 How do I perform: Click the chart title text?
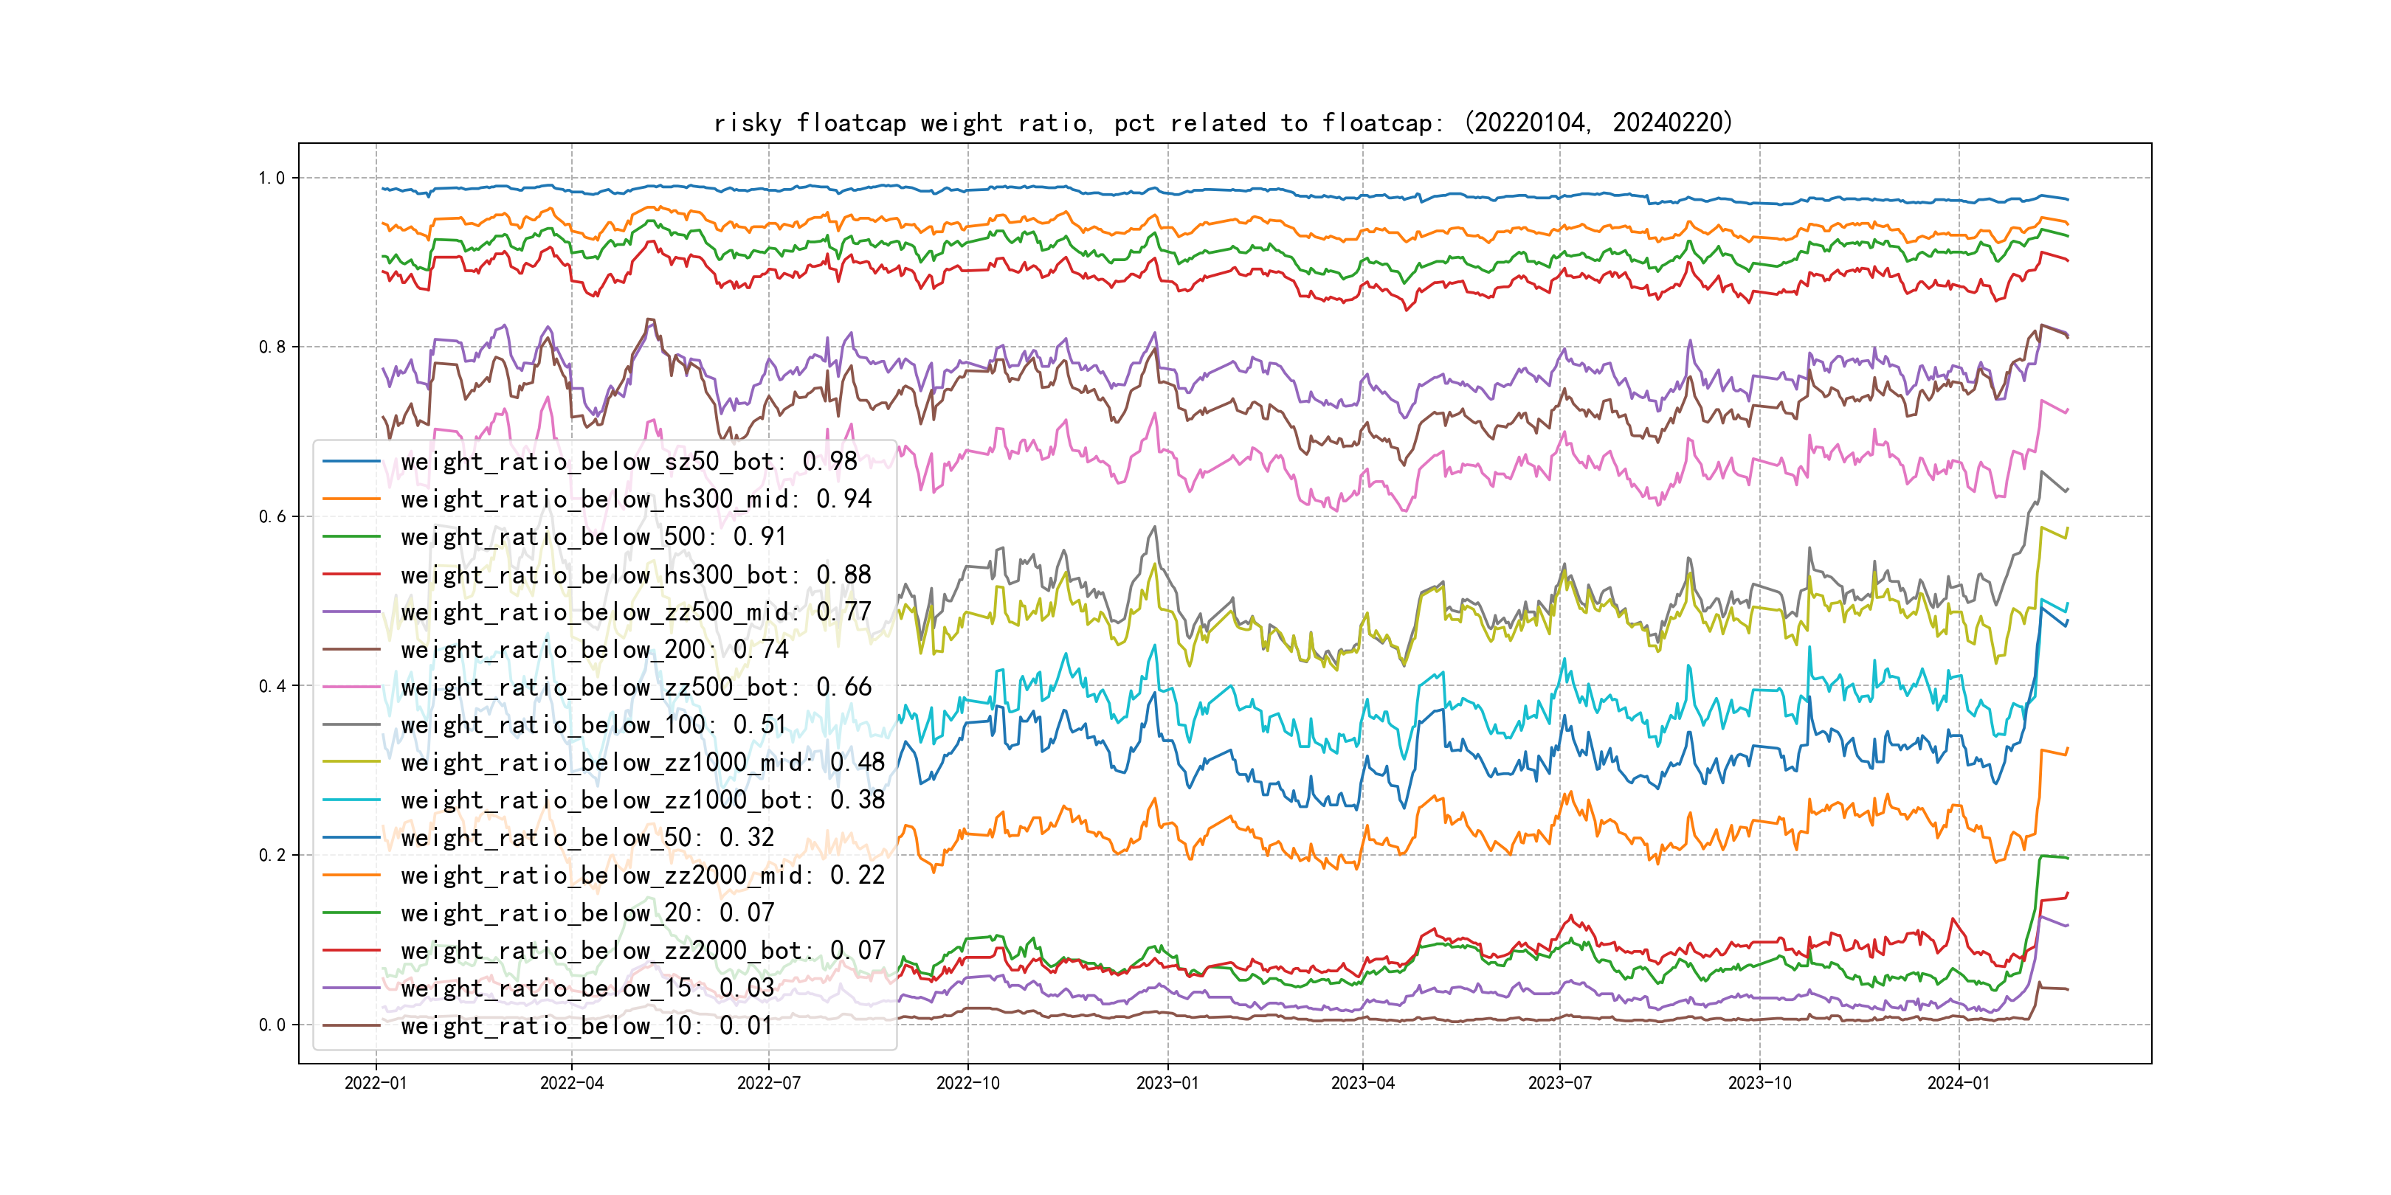coord(1222,122)
